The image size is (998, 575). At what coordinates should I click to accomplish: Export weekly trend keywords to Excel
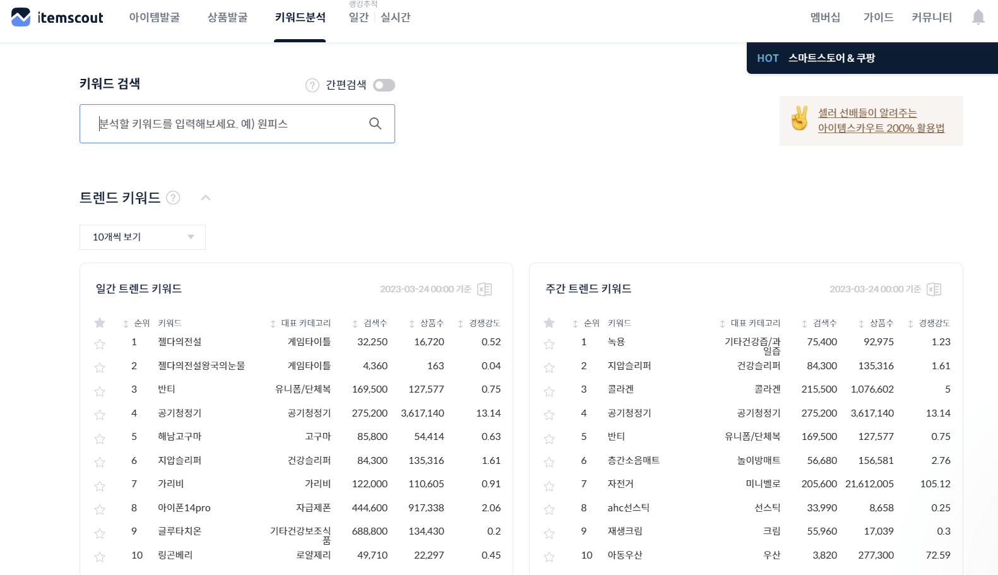point(934,289)
